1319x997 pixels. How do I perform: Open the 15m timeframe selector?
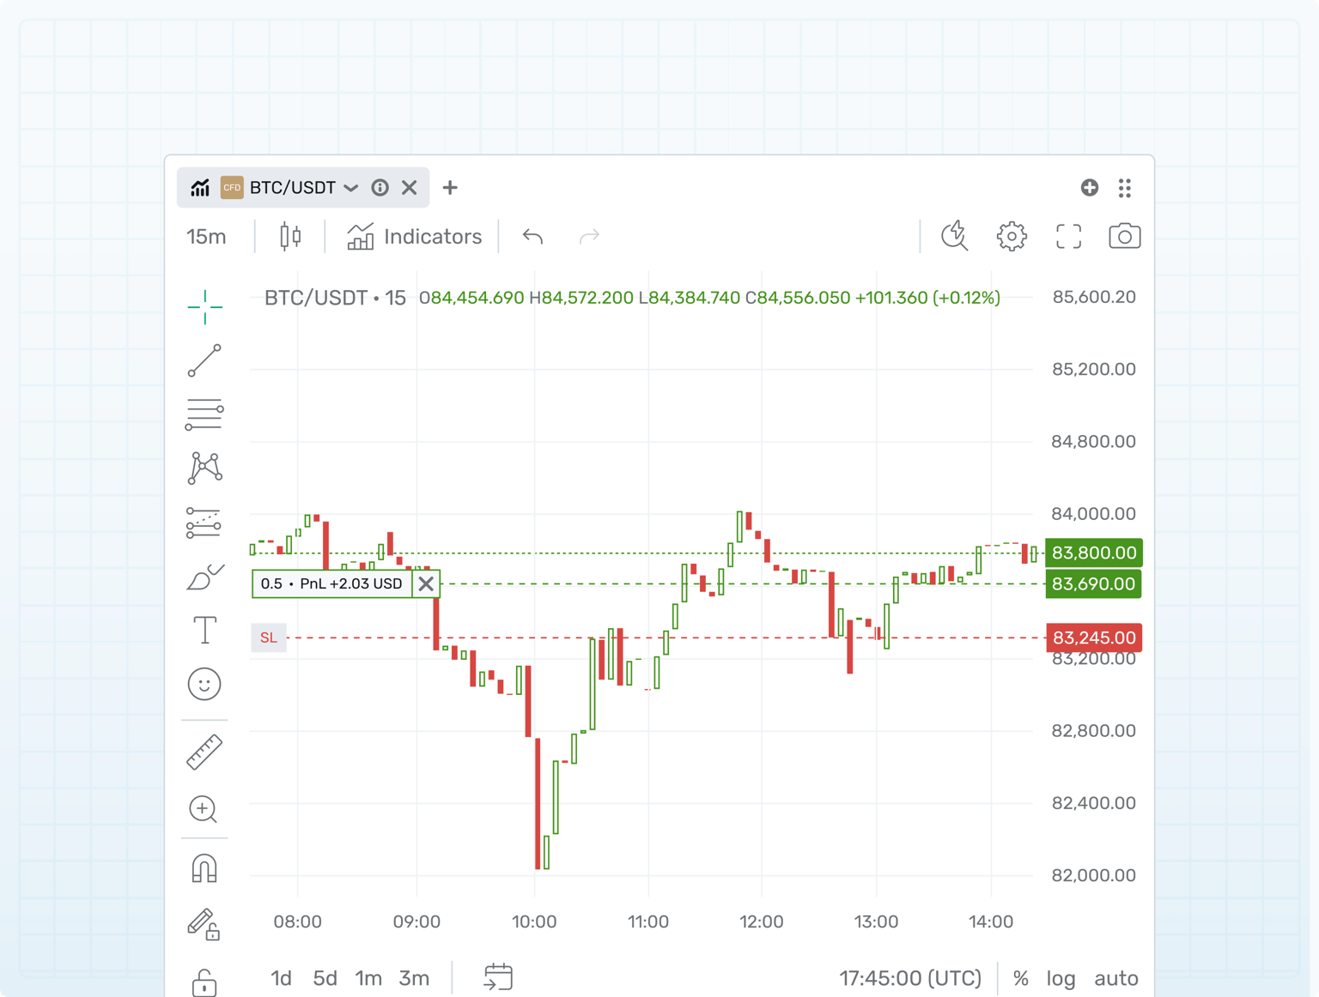click(x=206, y=236)
